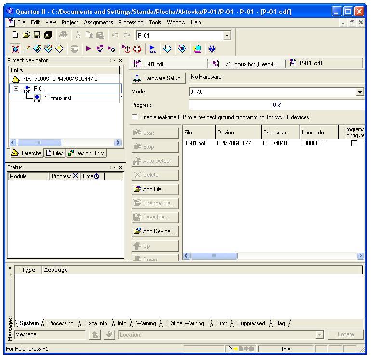Click Project Navigator panel up-arrow
The height and width of the screenshot is (359, 371).
click(x=115, y=61)
